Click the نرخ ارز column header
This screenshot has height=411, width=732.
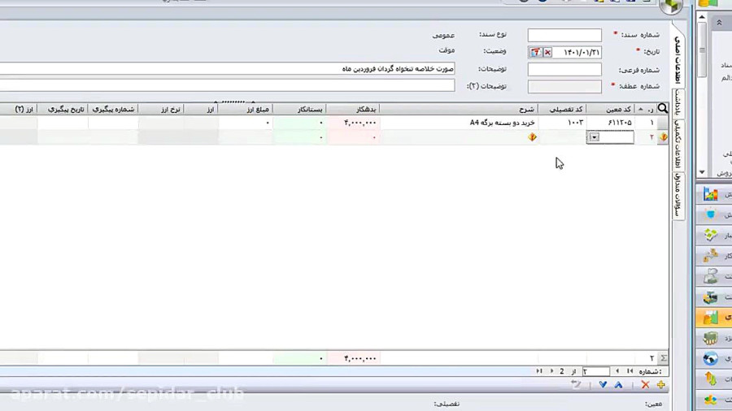tap(161, 109)
